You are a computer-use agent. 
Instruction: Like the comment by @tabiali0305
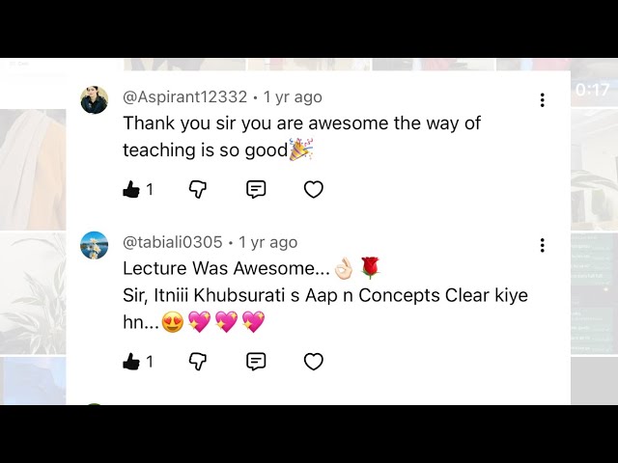[131, 362]
